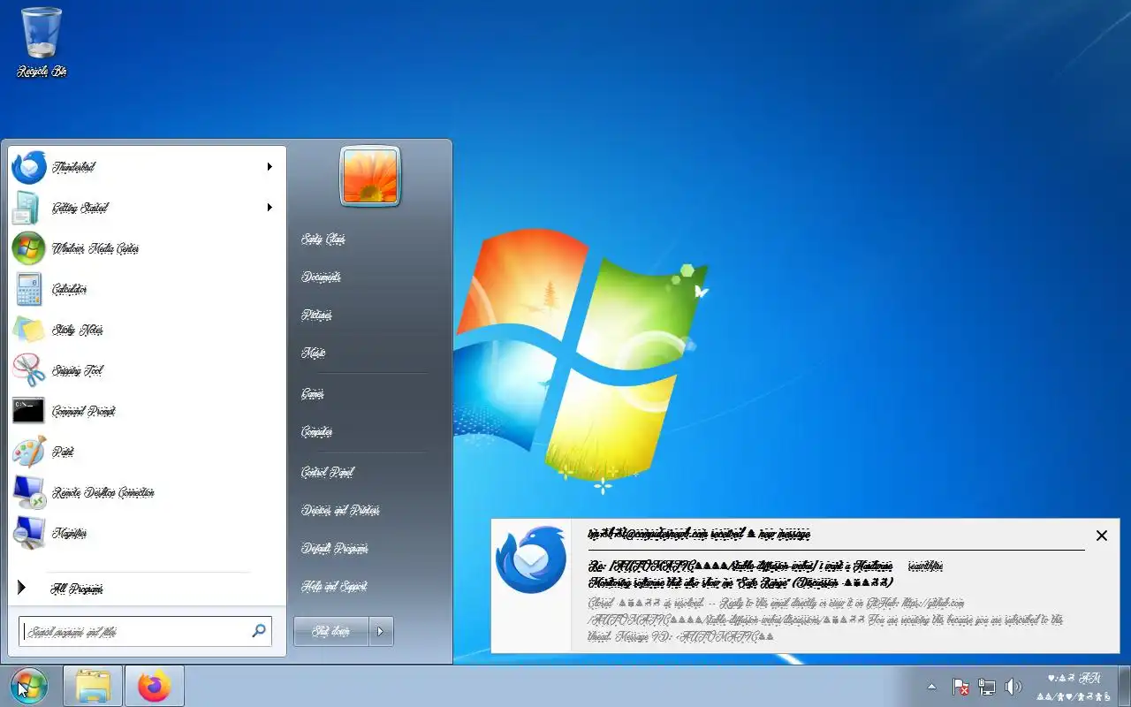The width and height of the screenshot is (1131, 707).
Task: Open Devices and Printers
Action: pos(340,511)
